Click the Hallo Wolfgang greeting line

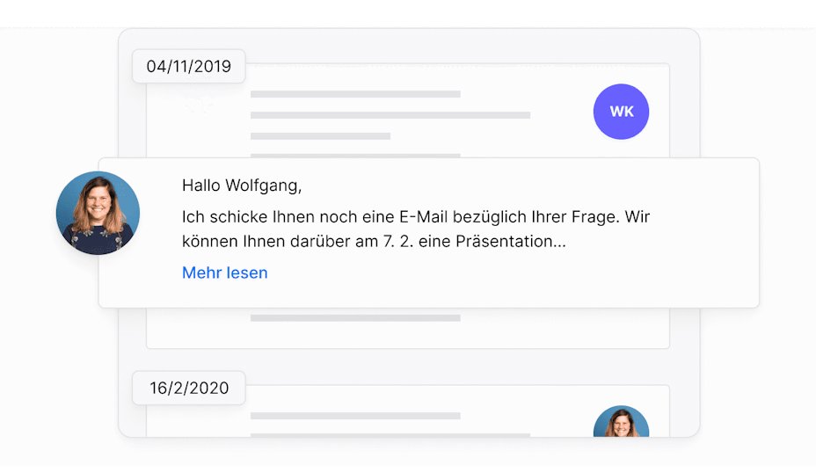click(x=242, y=186)
